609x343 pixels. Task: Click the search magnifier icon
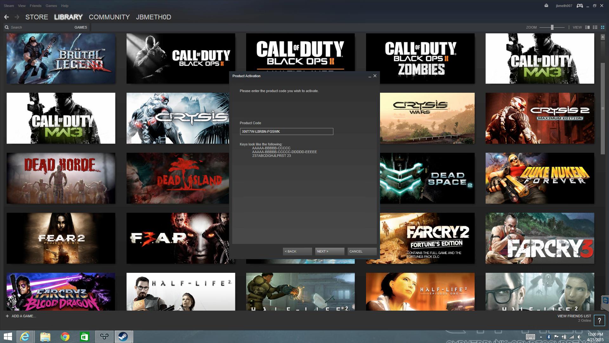7,27
